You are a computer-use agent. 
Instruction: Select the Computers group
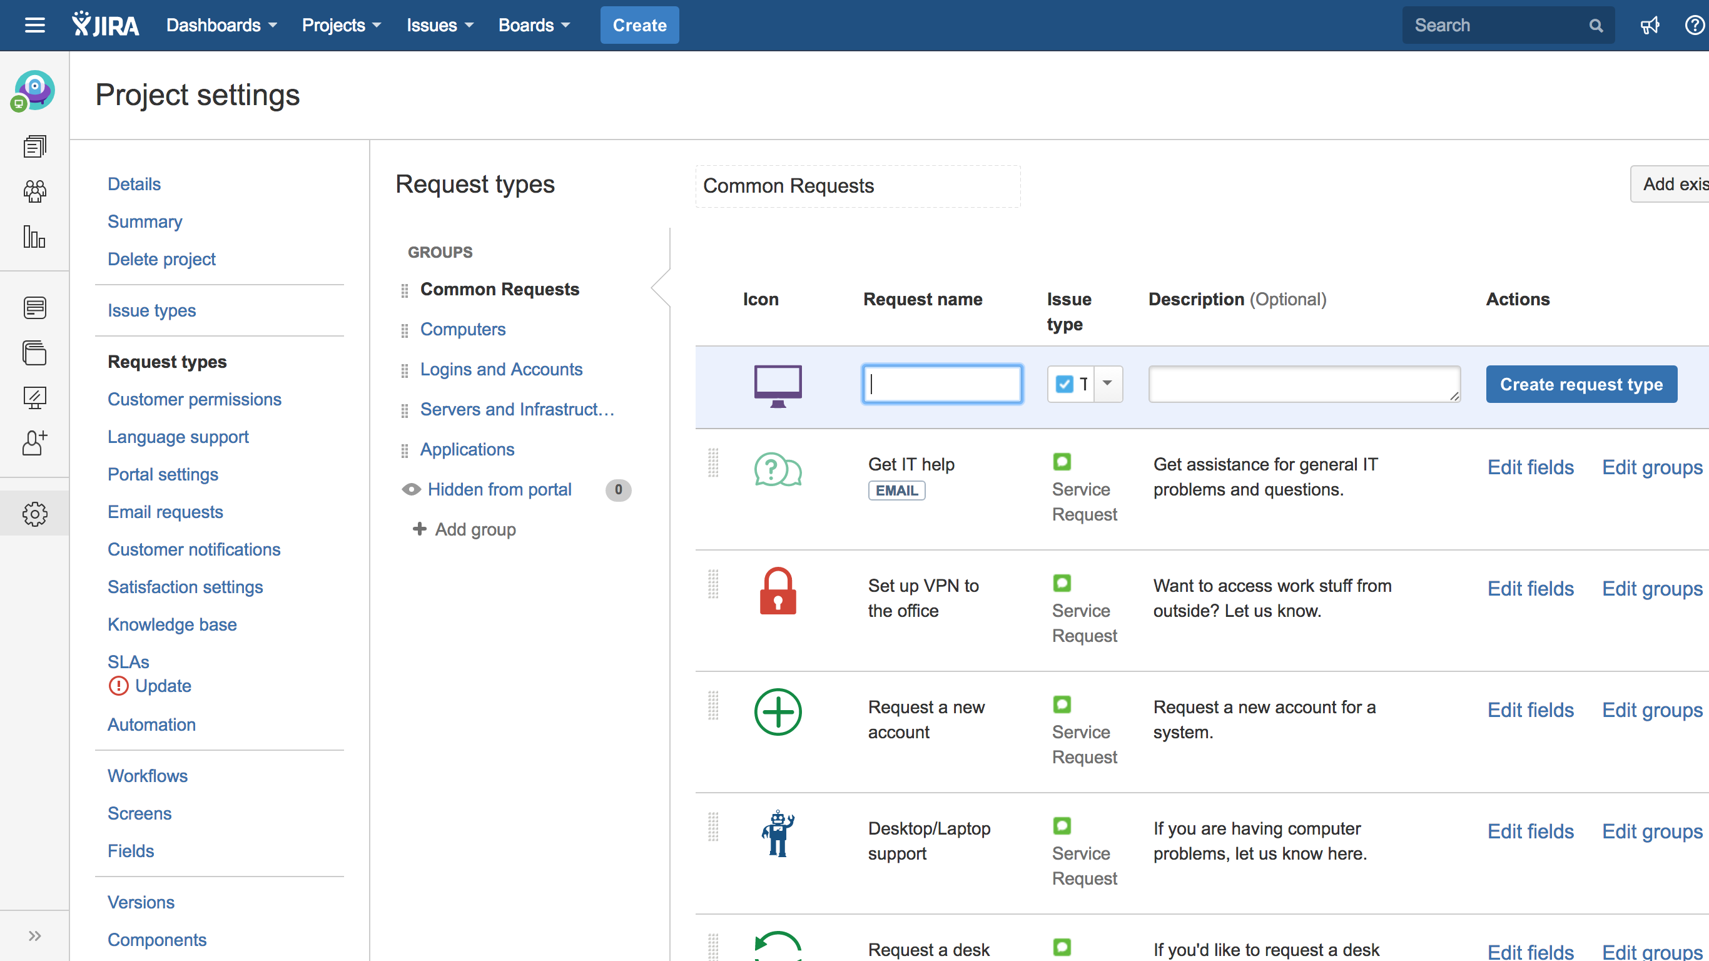pos(462,329)
